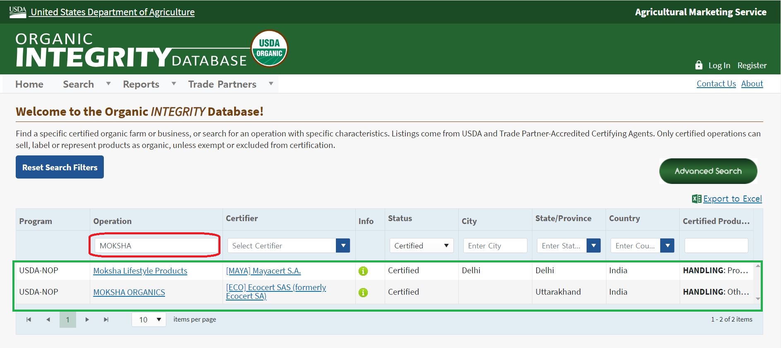
Task: Click the Reset Search Filters button
Action: pyautogui.click(x=60, y=167)
